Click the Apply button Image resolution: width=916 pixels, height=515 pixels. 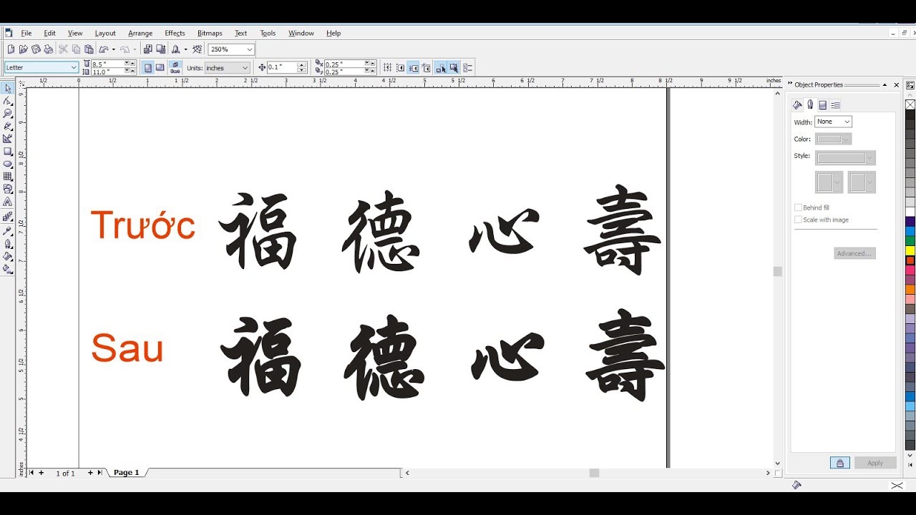click(875, 463)
